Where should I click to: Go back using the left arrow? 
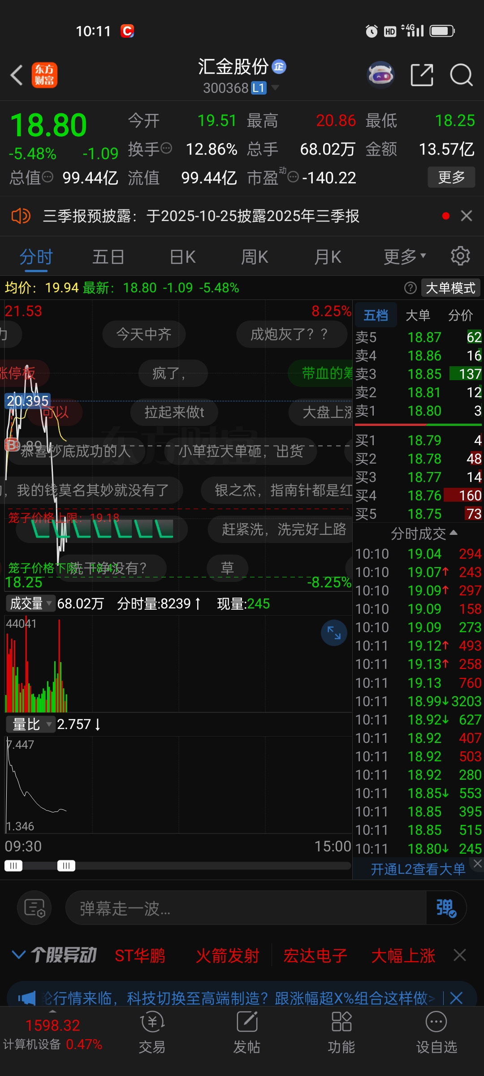tap(17, 75)
